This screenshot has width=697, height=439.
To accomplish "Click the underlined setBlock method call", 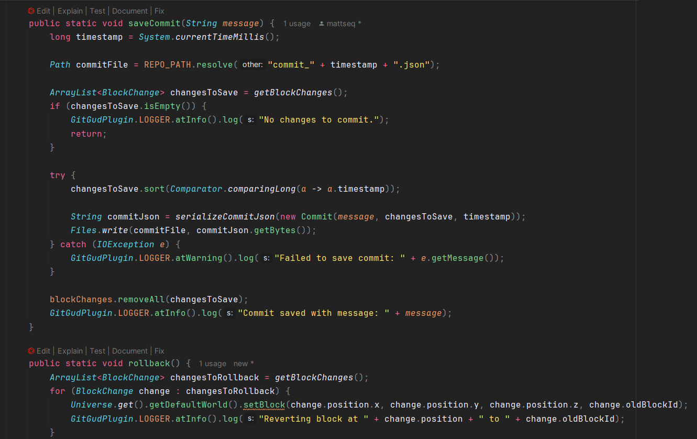I will (x=264, y=405).
